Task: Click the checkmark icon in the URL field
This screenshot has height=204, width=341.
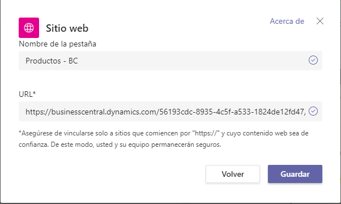Action: point(313,111)
